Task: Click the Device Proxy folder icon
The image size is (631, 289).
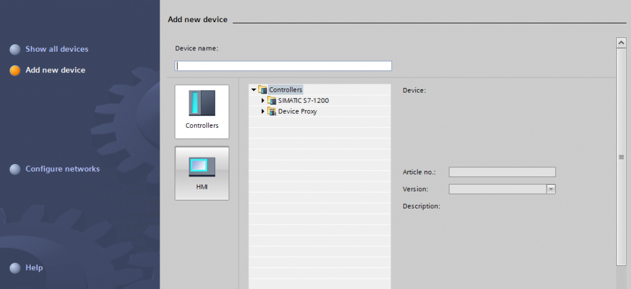Action: click(272, 111)
